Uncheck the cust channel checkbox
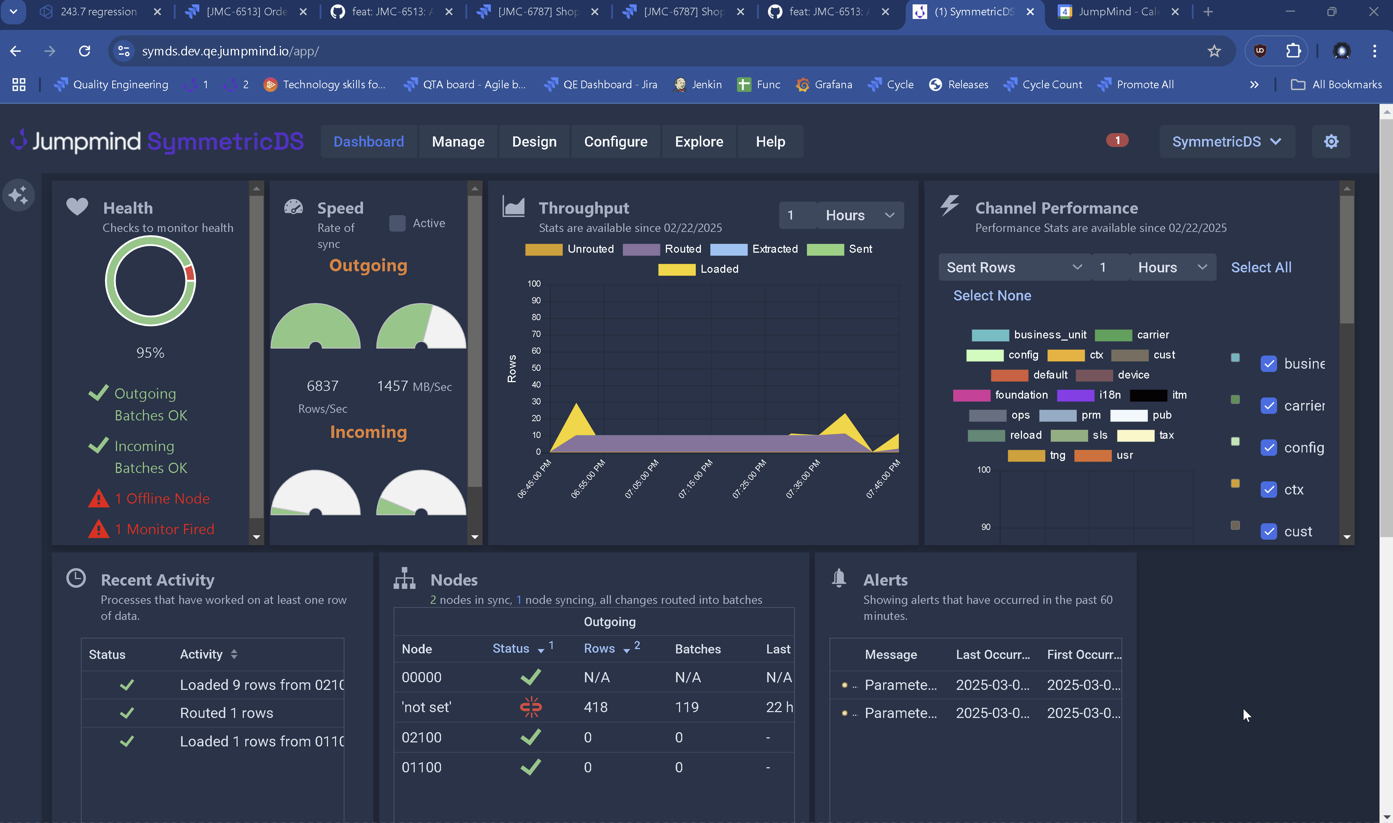The image size is (1393, 823). 1268,531
